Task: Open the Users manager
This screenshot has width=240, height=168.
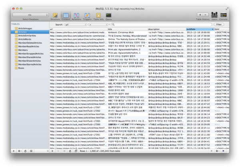Action: click(x=214, y=16)
